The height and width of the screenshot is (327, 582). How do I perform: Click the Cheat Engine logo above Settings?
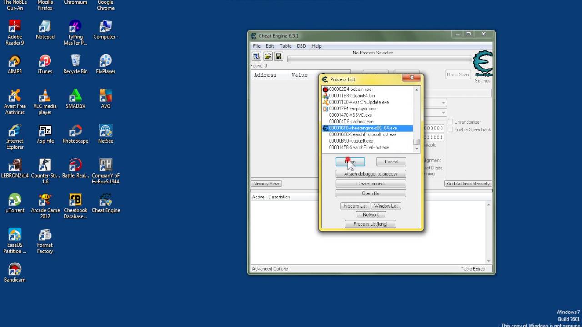(482, 64)
